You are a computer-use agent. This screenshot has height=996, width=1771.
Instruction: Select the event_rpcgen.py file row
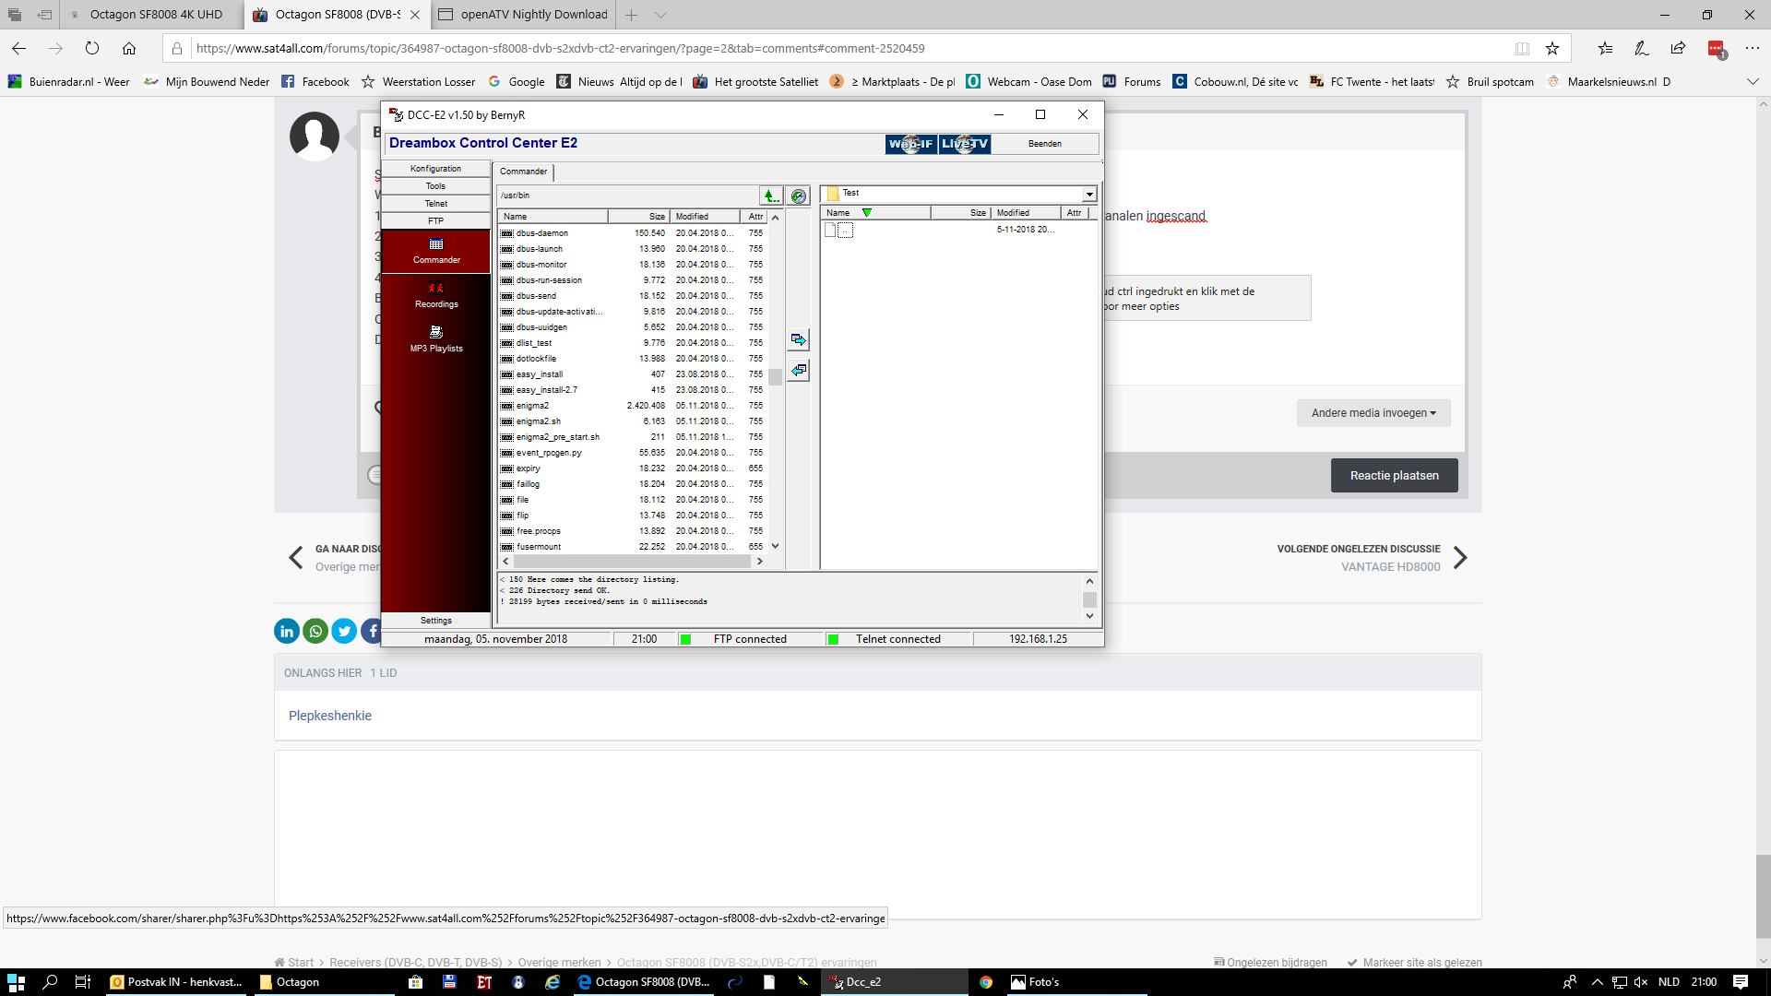coord(632,453)
